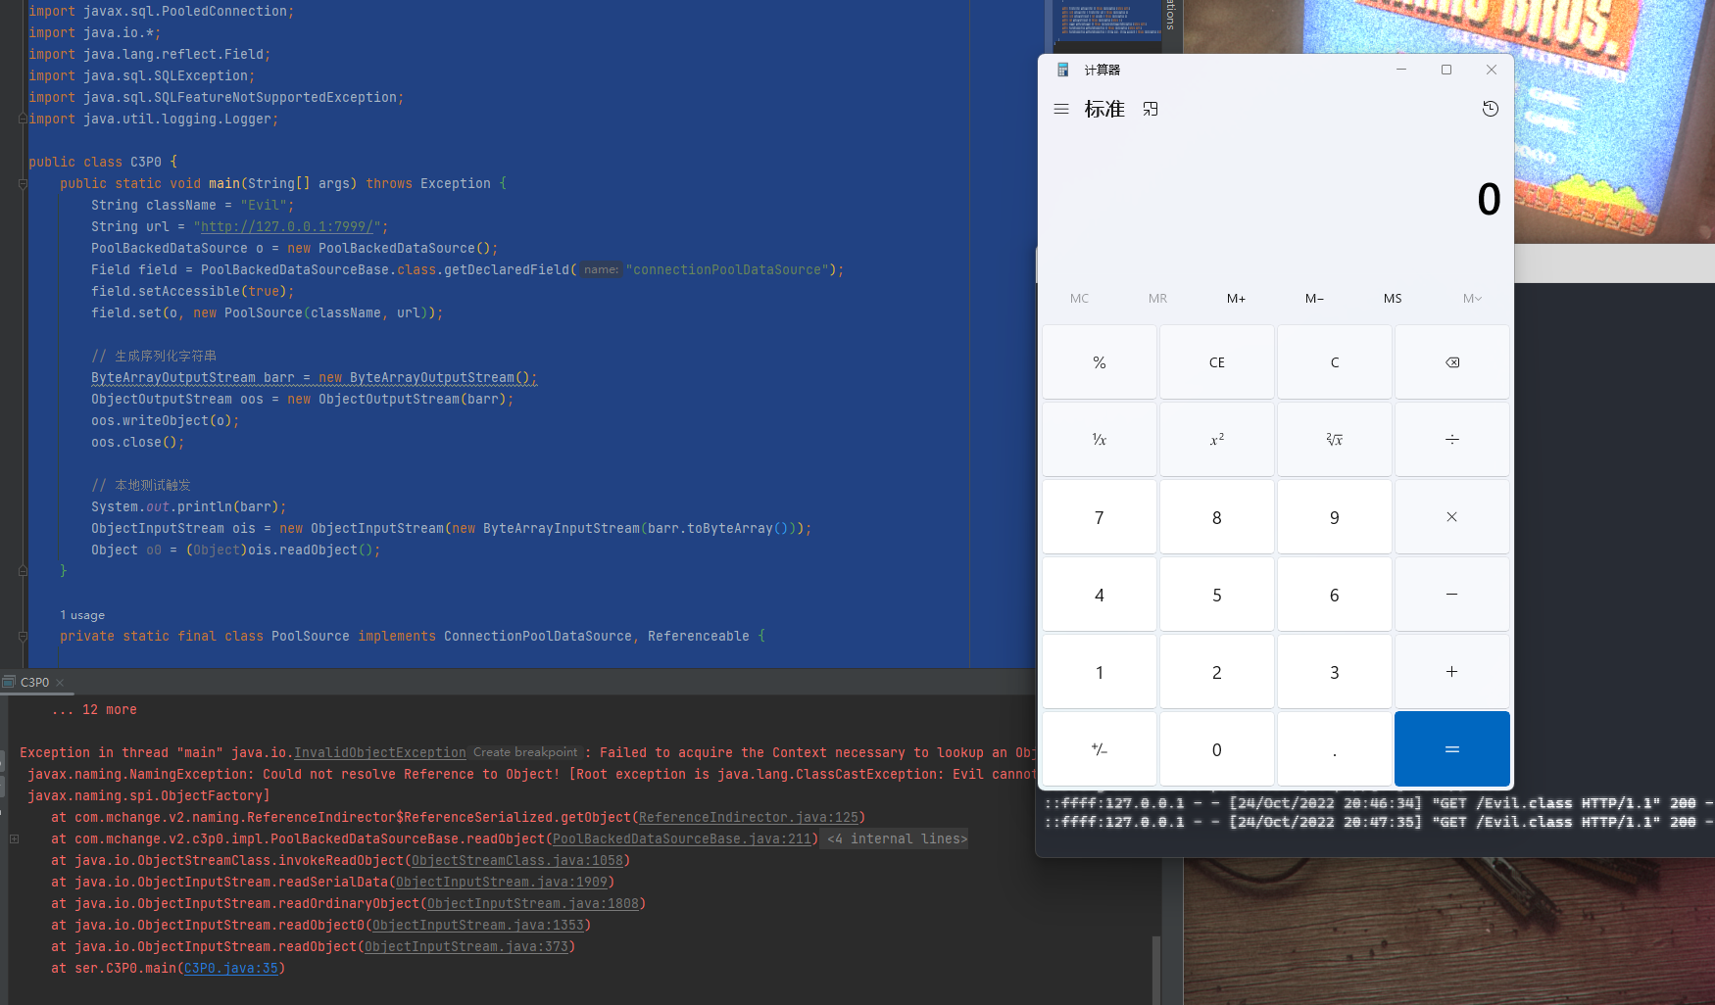Open ObjectInputStream.java:1353 stack trace link

tap(478, 926)
